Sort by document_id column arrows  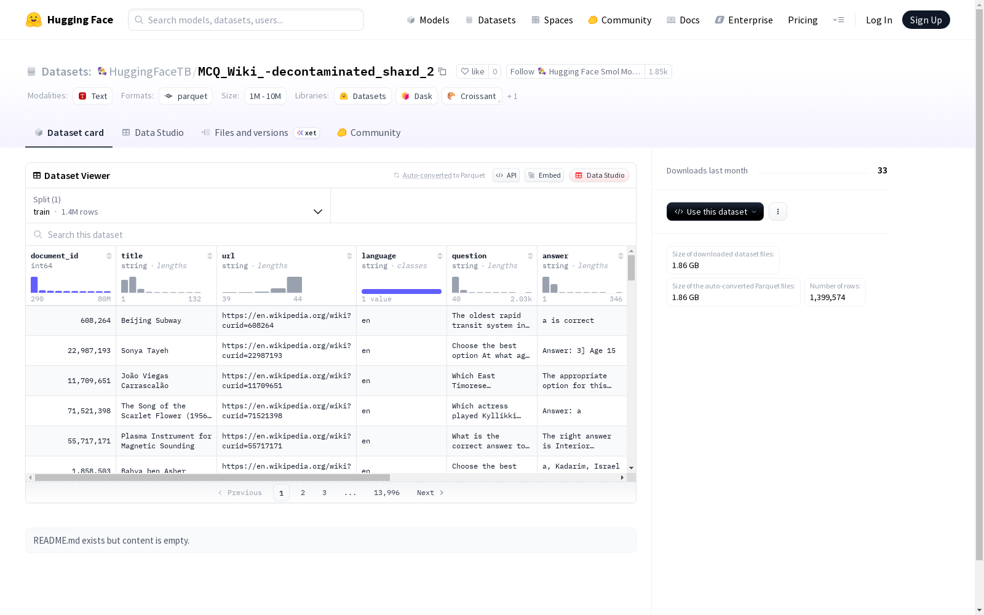[x=109, y=256]
